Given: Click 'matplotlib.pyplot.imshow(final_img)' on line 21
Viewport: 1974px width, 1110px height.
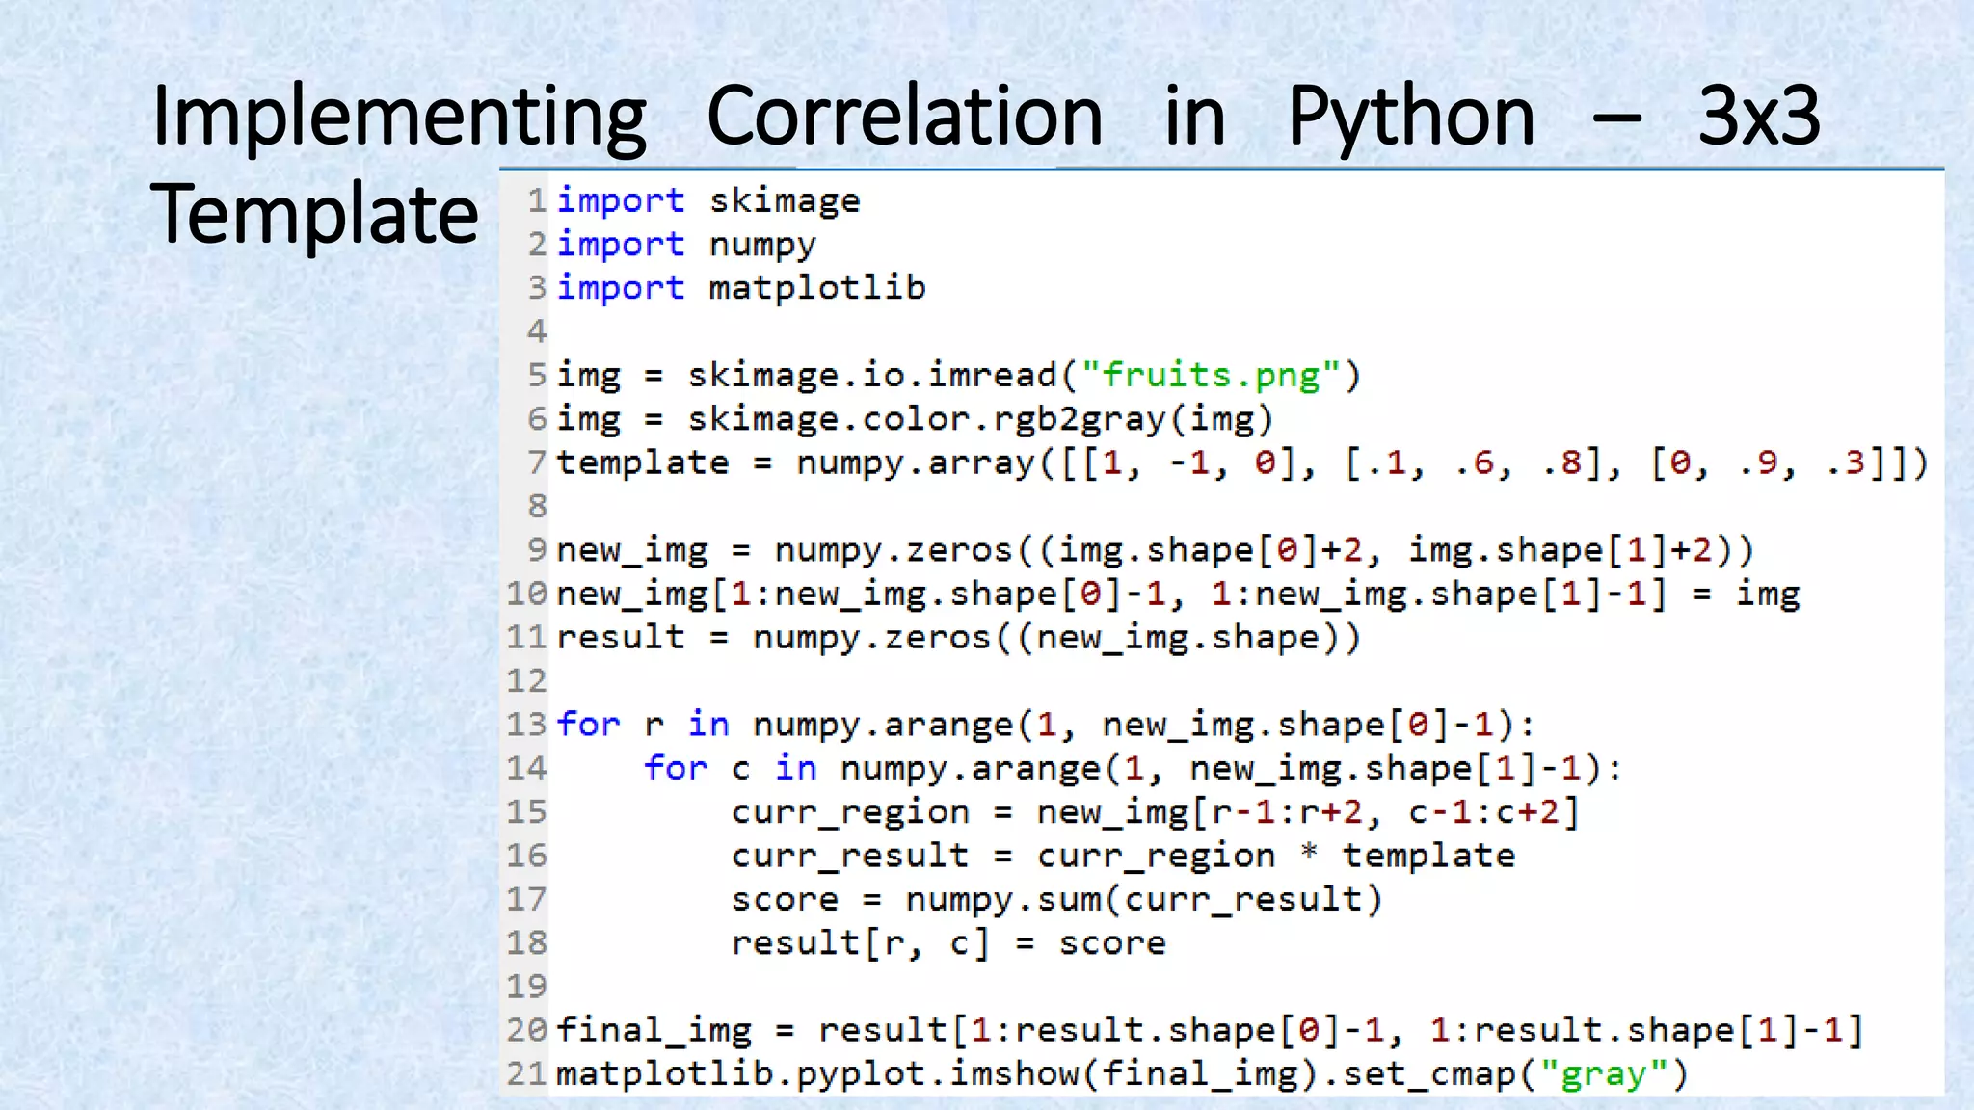Looking at the screenshot, I should click(x=937, y=1074).
